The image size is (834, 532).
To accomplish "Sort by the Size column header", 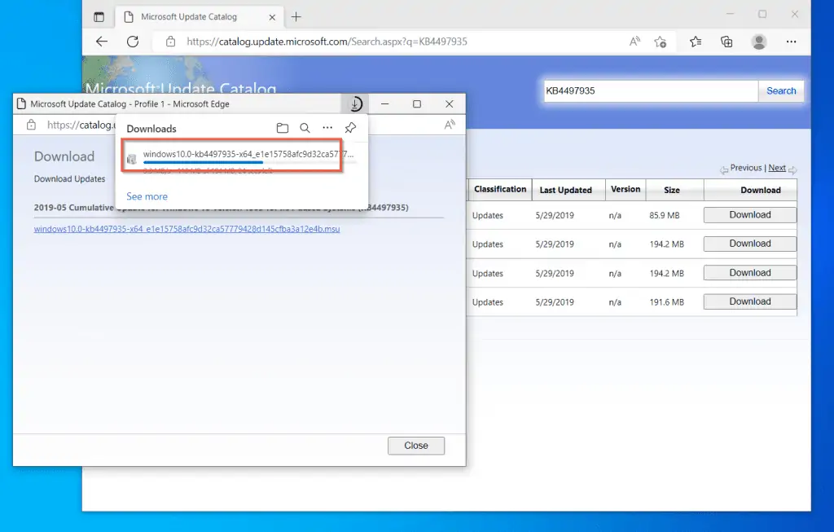I will pyautogui.click(x=672, y=190).
